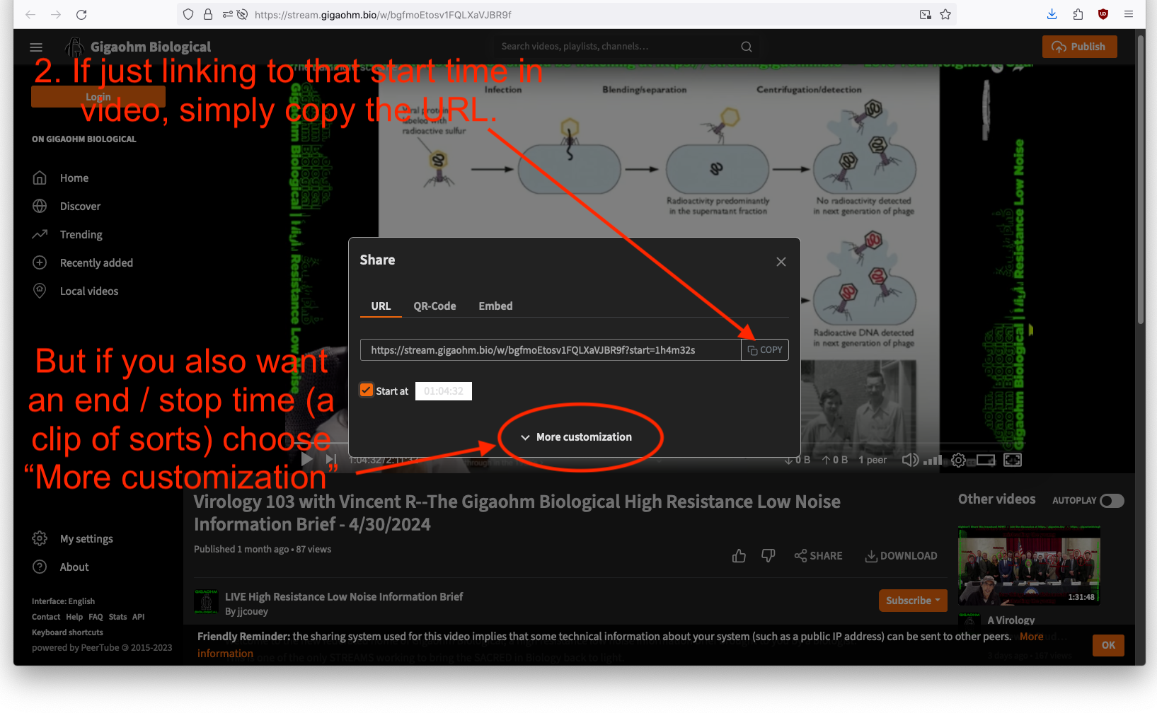Image resolution: width=1157 pixels, height=718 pixels.
Task: Switch to theater mode
Action: 986,460
